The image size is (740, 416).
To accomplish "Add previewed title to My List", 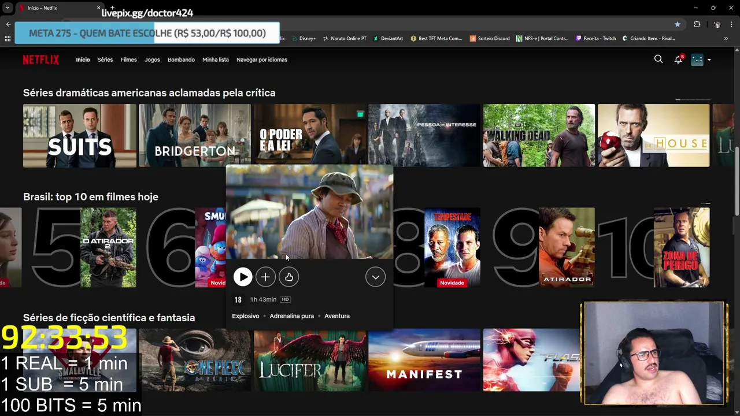I will [x=265, y=277].
